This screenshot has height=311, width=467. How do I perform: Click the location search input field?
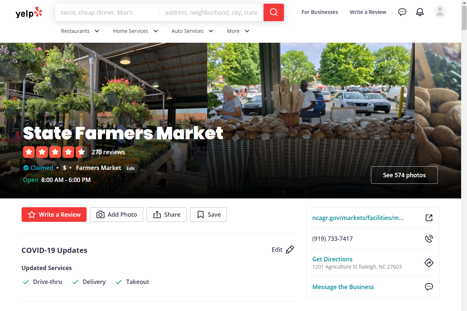[x=211, y=12]
